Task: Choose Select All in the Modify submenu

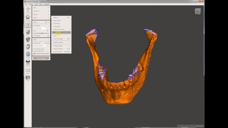Action: click(62, 17)
